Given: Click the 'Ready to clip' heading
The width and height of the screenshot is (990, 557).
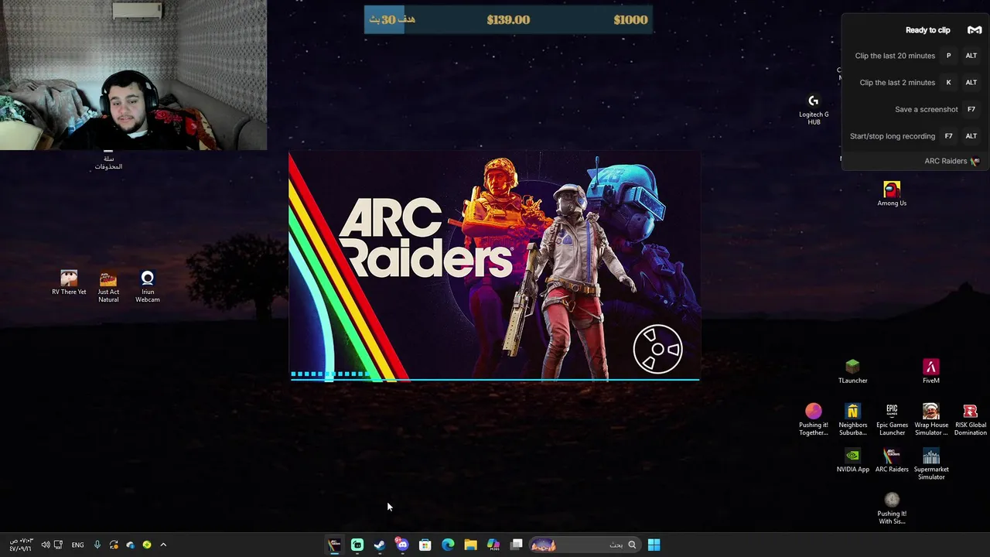Looking at the screenshot, I should coord(927,30).
